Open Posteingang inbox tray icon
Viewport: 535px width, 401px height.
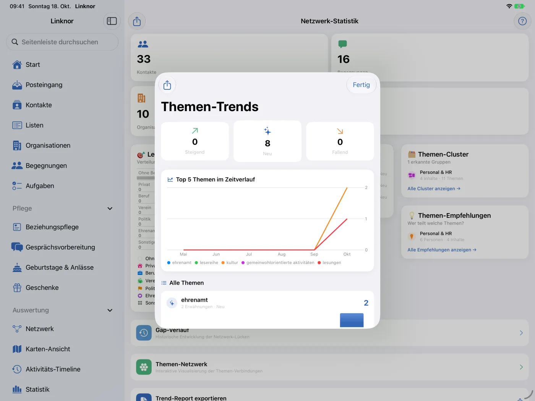[x=17, y=85]
